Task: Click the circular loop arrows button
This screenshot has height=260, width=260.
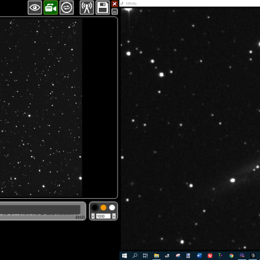Action: (x=66, y=8)
